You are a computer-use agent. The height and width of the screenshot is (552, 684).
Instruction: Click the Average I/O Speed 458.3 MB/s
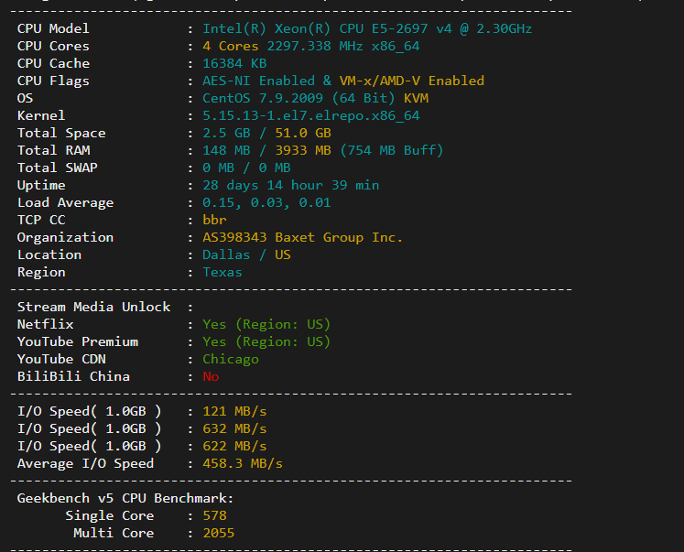coord(242,463)
